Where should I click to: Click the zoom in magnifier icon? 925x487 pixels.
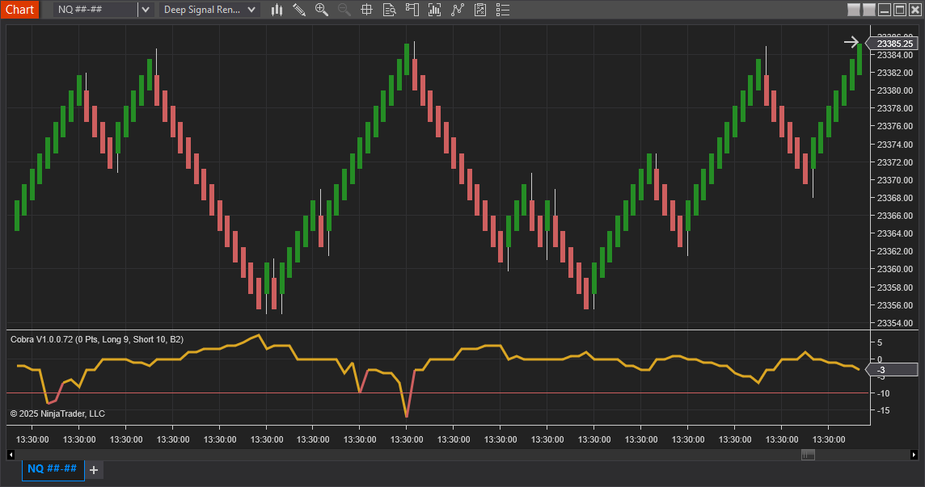click(x=322, y=10)
